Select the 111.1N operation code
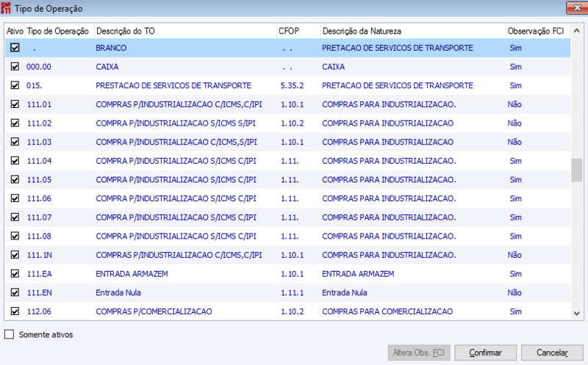 click(40, 255)
